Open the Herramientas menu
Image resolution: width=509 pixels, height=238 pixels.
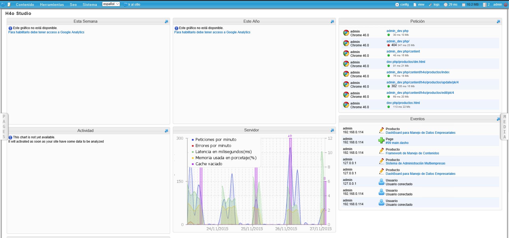(52, 5)
